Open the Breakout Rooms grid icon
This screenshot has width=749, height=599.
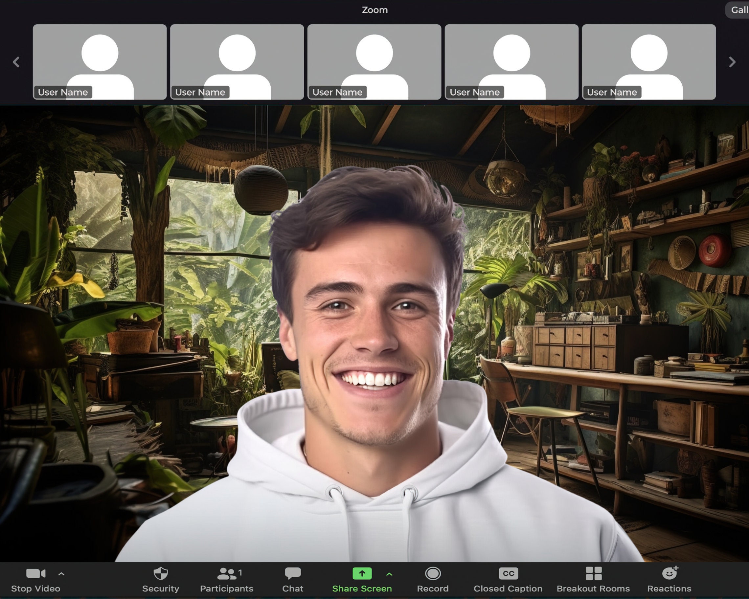pos(594,574)
